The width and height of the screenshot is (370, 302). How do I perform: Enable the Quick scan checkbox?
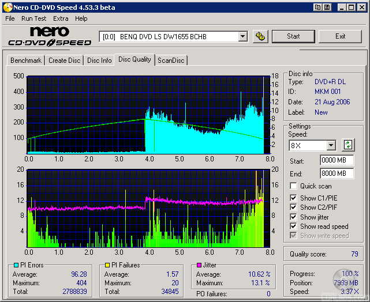coord(294,186)
